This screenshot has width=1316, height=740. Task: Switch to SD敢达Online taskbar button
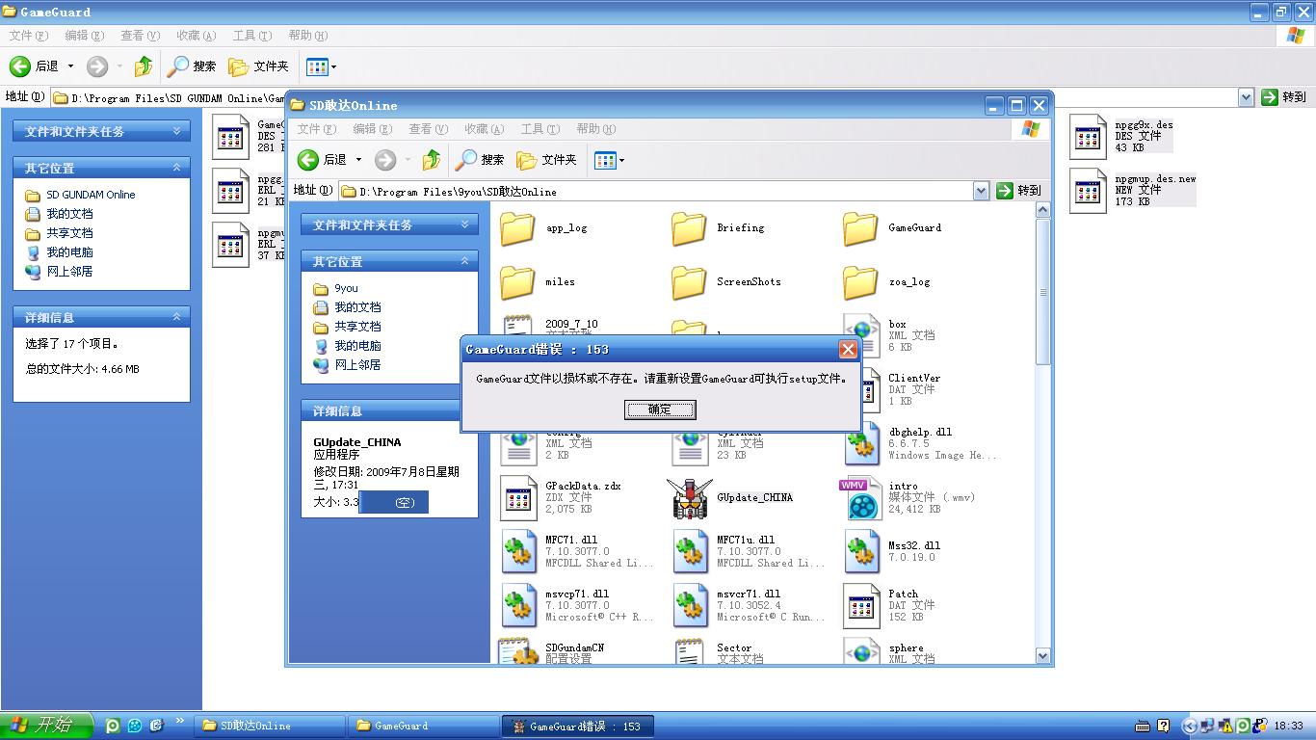pyautogui.click(x=270, y=727)
